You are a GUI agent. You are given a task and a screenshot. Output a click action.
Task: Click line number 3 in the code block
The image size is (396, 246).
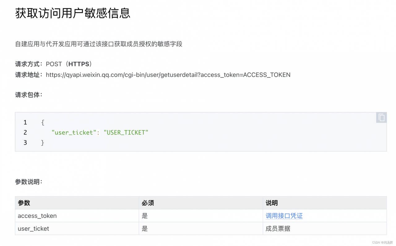point(25,143)
